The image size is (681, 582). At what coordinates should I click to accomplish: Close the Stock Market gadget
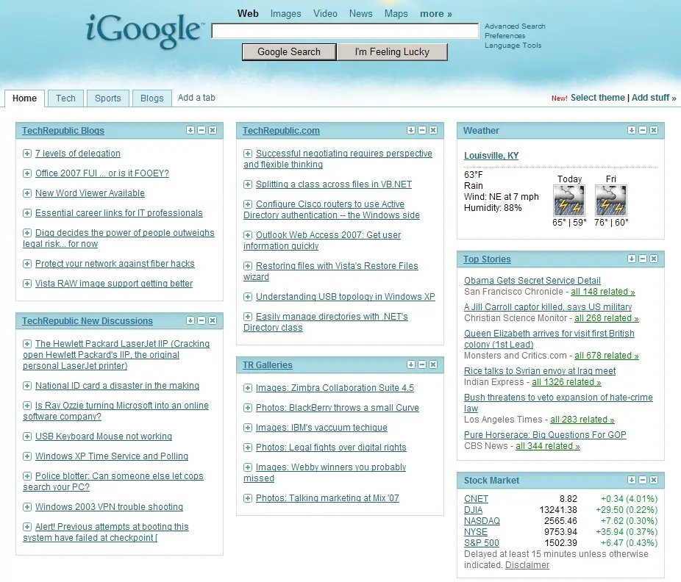coord(654,480)
